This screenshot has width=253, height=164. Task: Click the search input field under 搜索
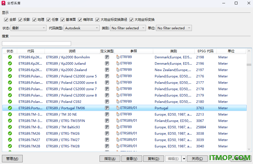(36, 43)
